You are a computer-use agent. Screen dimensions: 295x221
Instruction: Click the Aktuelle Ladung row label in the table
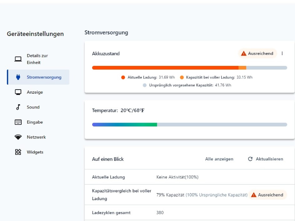click(x=108, y=177)
